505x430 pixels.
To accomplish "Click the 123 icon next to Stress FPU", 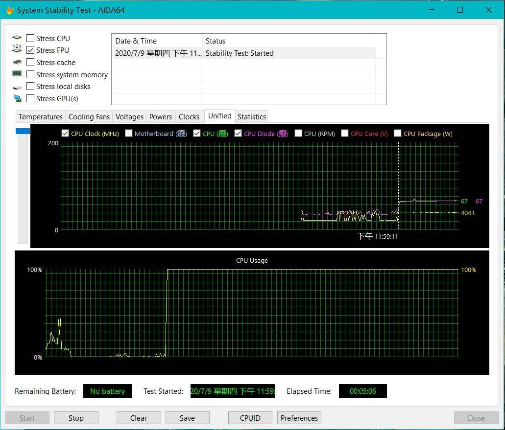I will tap(17, 49).
